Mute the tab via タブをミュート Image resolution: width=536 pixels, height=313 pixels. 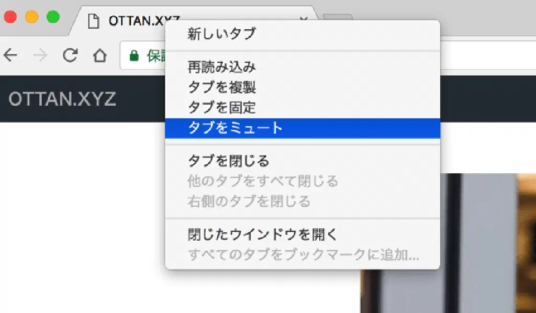point(236,128)
